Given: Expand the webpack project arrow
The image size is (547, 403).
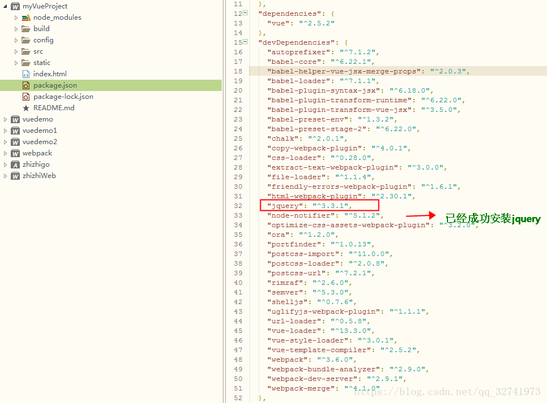Looking at the screenshot, I should coord(5,153).
